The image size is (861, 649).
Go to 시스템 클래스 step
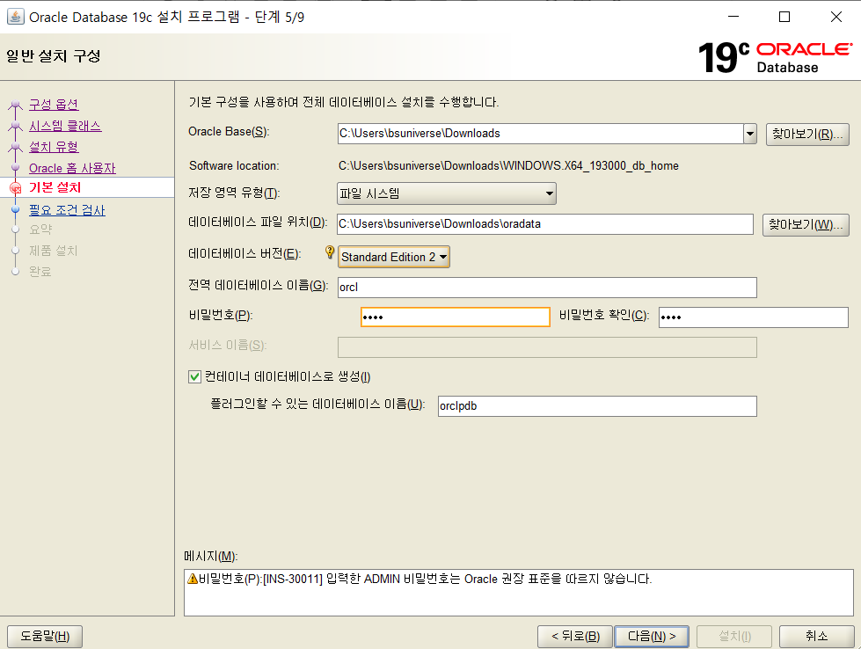(x=65, y=126)
